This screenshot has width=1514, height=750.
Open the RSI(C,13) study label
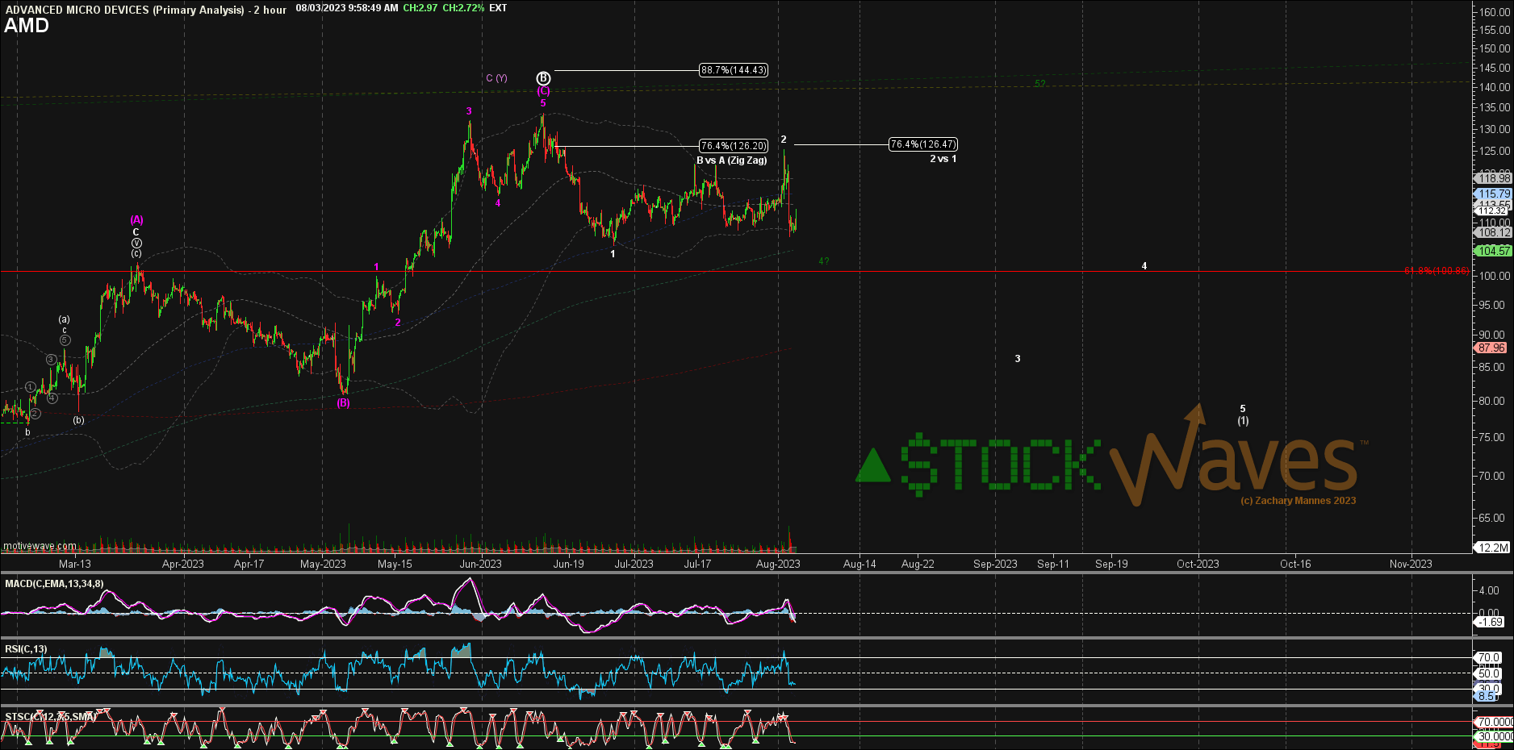tap(26, 648)
